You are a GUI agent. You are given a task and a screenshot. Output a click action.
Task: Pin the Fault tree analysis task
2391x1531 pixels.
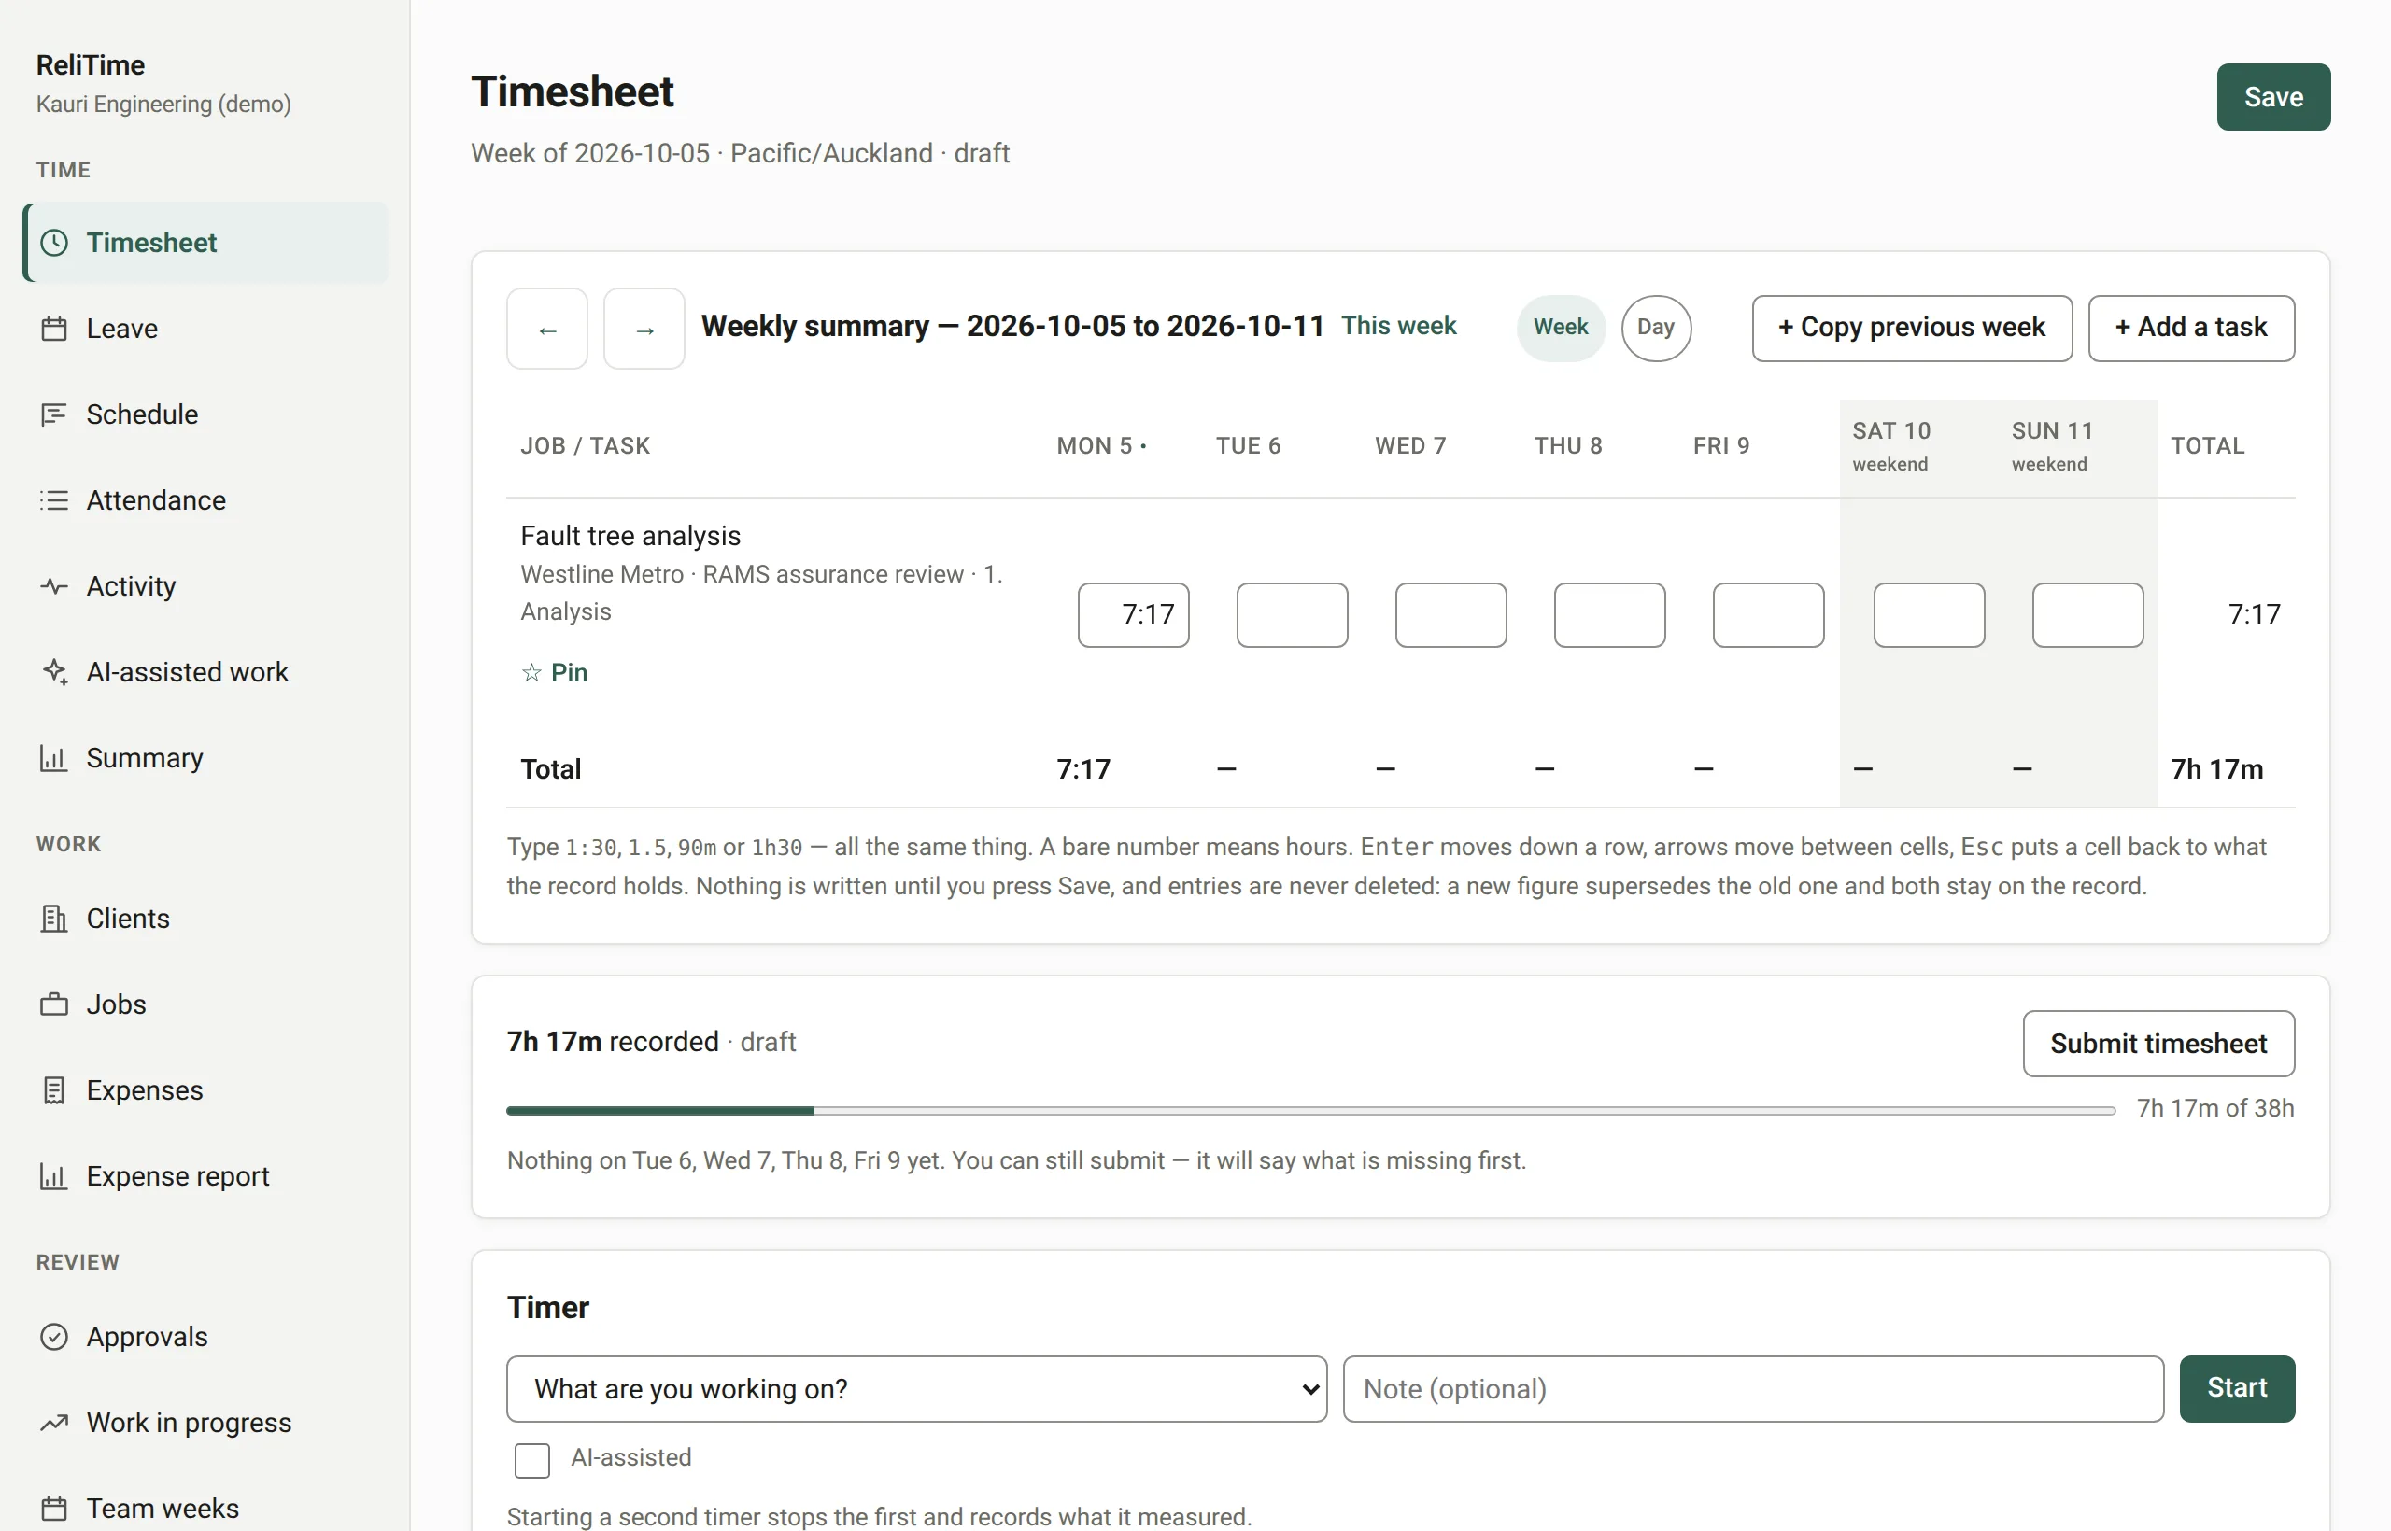coord(555,673)
